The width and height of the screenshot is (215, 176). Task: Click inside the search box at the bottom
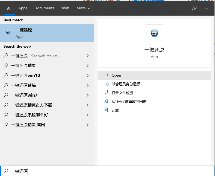109,171
